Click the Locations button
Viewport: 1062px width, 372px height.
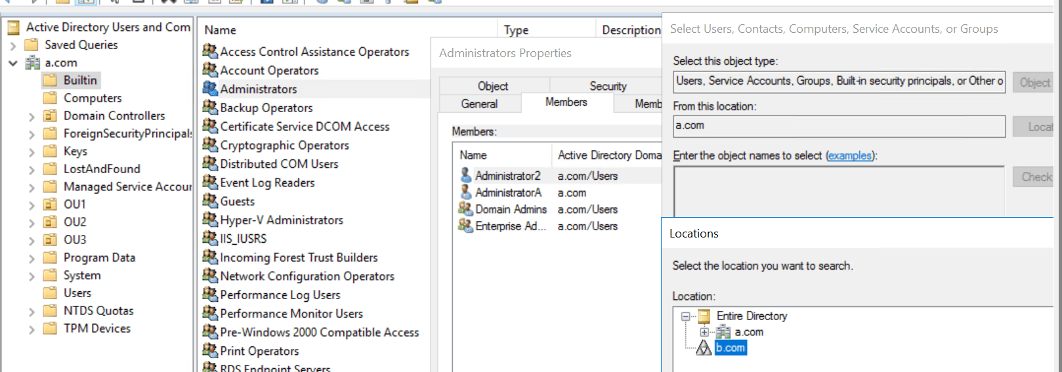(1034, 127)
